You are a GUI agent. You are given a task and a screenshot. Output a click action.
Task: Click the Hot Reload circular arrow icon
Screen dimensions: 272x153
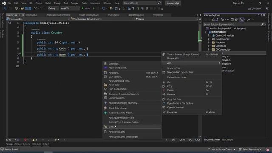[x=104, y=8]
